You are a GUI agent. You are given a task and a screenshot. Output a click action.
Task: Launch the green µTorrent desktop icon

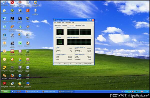[20, 44]
